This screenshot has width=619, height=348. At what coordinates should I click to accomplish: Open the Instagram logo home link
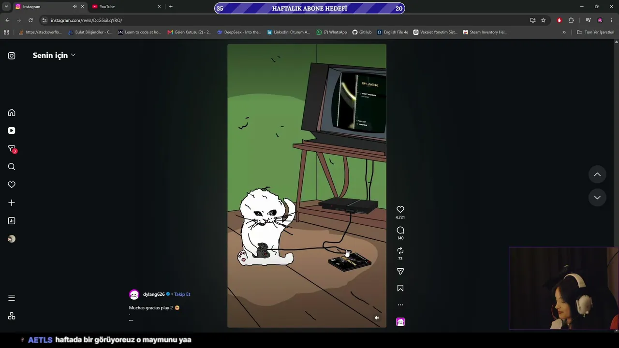pyautogui.click(x=12, y=56)
